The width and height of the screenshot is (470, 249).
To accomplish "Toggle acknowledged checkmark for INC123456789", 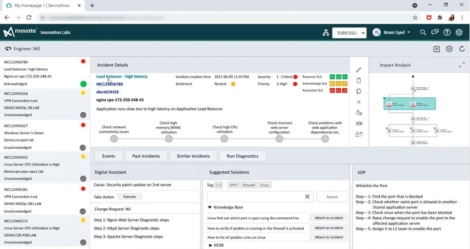I will tap(83, 84).
